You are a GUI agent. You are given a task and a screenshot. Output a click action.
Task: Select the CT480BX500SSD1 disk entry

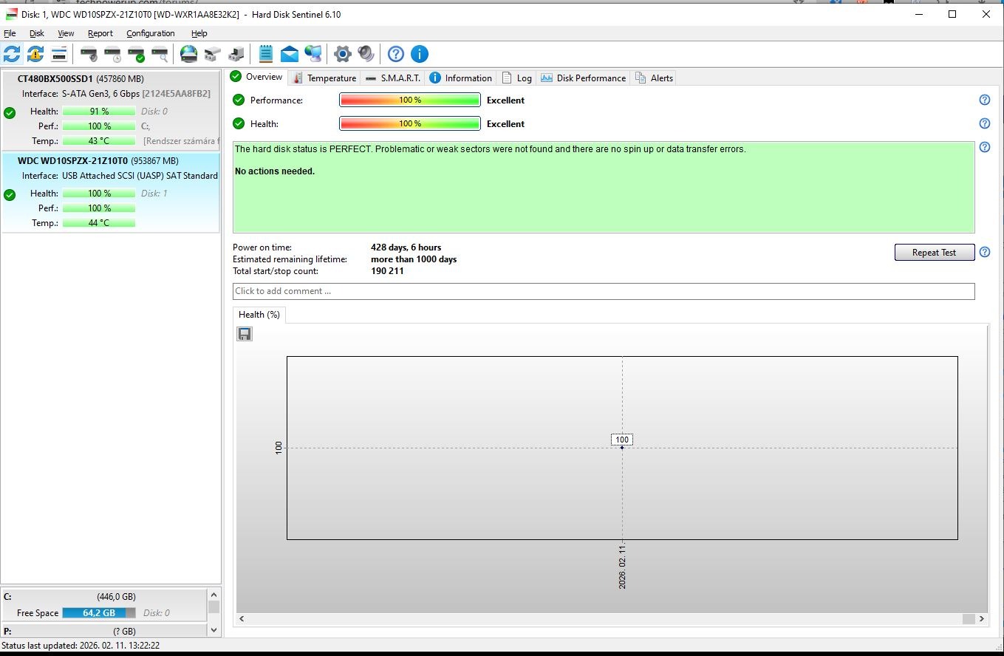(111, 110)
